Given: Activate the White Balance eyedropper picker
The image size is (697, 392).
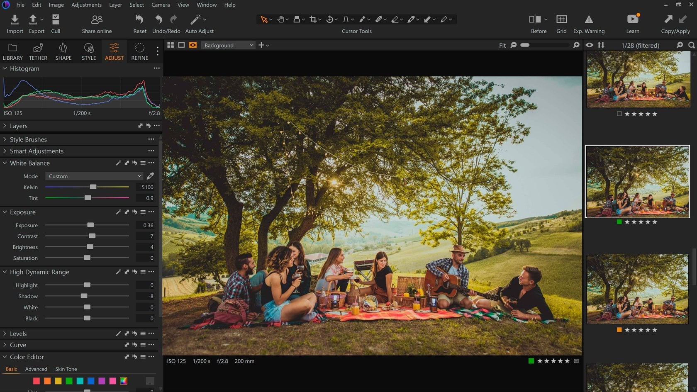Looking at the screenshot, I should point(150,176).
